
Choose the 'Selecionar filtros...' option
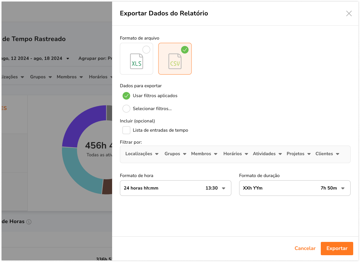(126, 109)
